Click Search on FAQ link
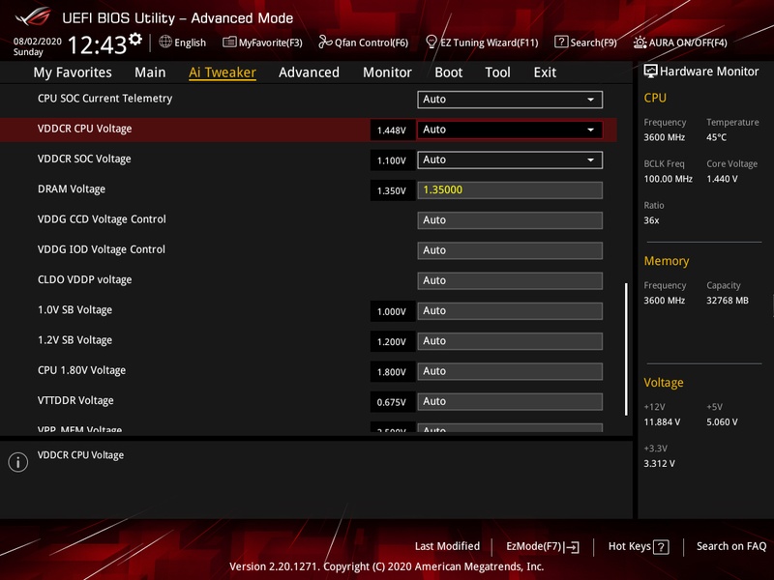 coord(731,546)
